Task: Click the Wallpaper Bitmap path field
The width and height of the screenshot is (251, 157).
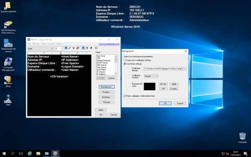Action: [x=163, y=69]
